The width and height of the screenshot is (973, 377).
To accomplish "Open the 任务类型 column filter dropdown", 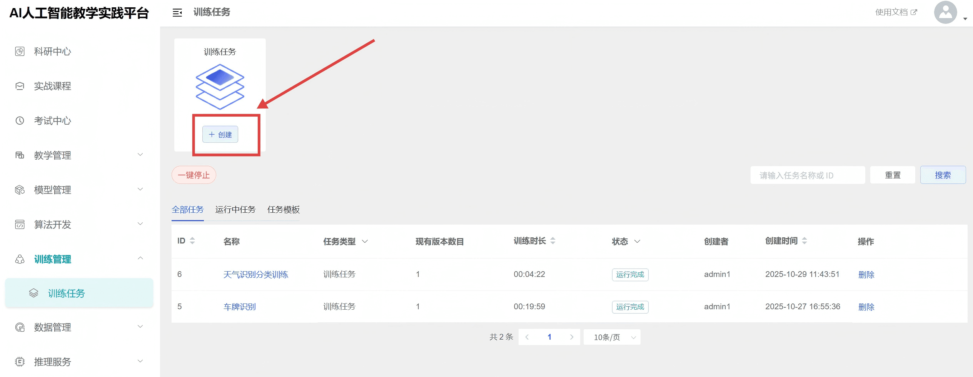I will tap(365, 241).
